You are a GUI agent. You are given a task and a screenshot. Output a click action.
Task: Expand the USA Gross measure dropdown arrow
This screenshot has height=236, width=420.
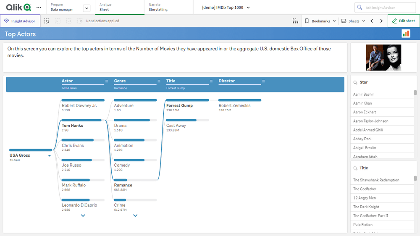coord(50,156)
